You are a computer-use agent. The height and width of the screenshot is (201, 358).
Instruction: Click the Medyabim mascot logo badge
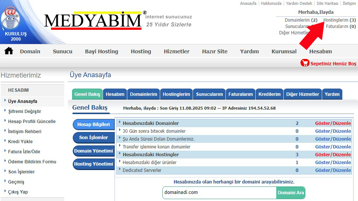coord(10,19)
